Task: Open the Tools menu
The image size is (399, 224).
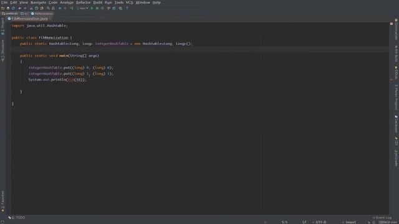Action: (x=119, y=2)
